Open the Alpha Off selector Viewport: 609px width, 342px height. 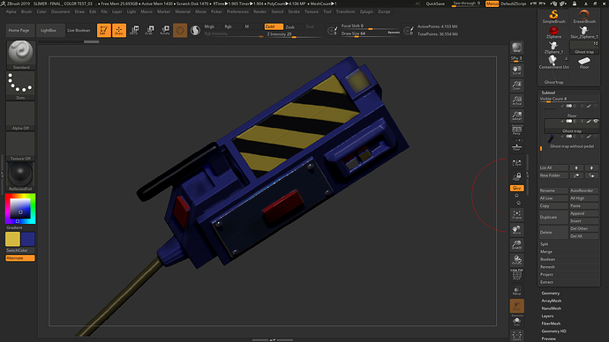pyautogui.click(x=20, y=116)
